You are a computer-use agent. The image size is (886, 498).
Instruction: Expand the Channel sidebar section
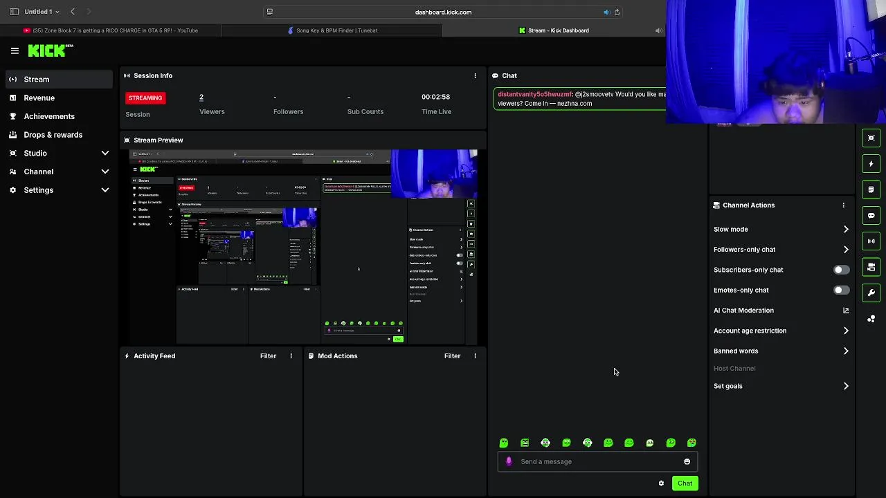pos(105,172)
